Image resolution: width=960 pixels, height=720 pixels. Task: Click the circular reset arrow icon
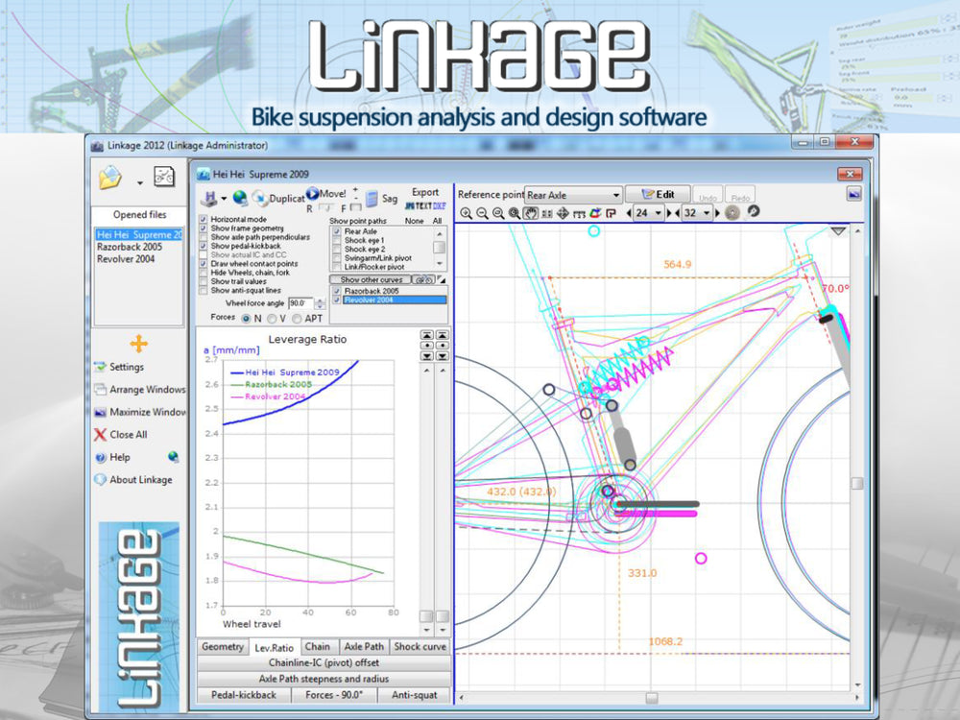coord(754,210)
